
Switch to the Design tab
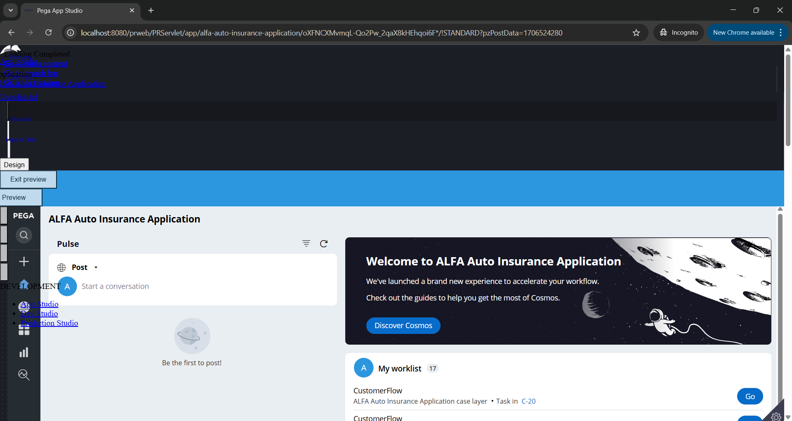pyautogui.click(x=14, y=165)
